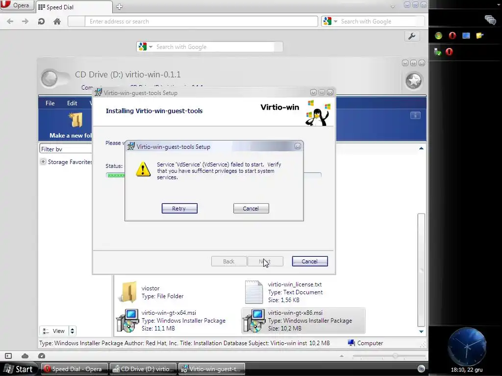Switch to Speed Dial - Opera taskbar item

click(75, 369)
